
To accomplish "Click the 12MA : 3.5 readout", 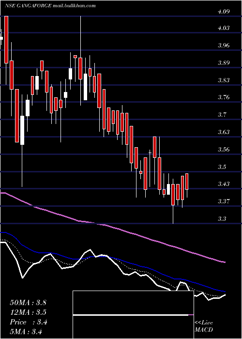I will tap(28, 312).
